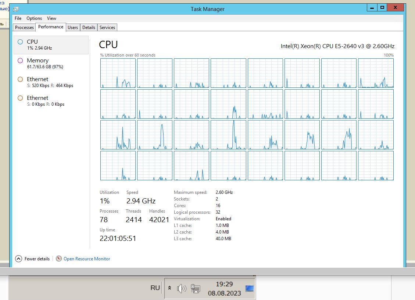415x300 pixels.
Task: Click the last CPU graph in the bottom row
Action: 376,166
